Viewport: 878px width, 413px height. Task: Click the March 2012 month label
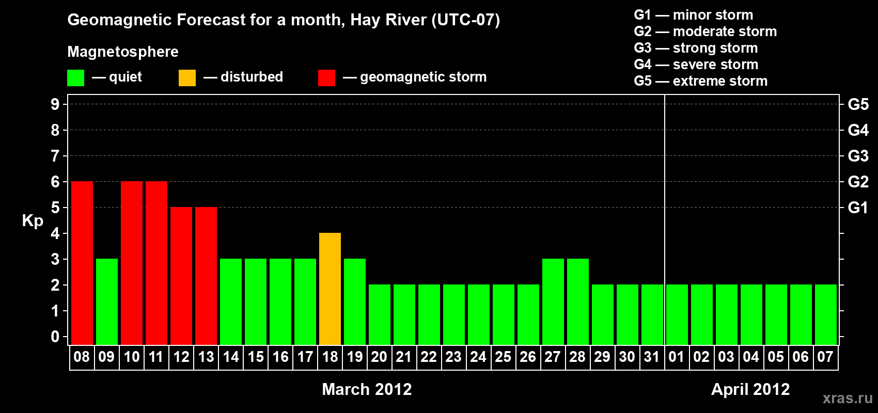point(367,389)
